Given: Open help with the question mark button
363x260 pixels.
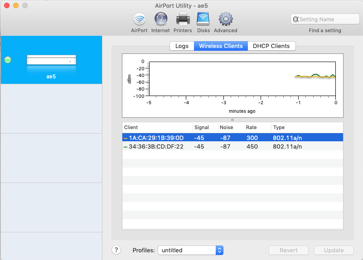Looking at the screenshot, I should (116, 250).
